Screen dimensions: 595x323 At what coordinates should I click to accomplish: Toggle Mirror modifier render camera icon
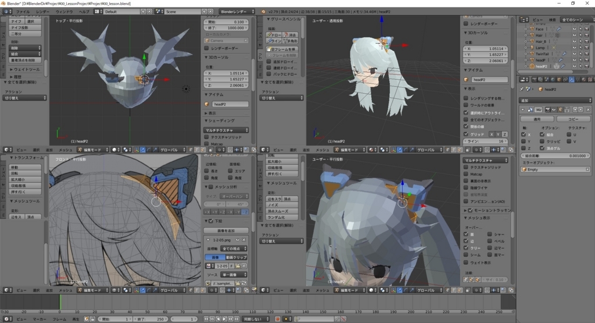(548, 109)
